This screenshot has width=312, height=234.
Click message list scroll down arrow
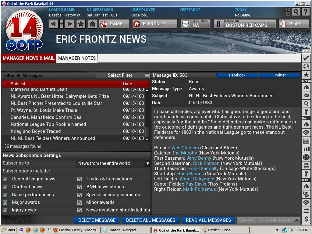[147, 140]
